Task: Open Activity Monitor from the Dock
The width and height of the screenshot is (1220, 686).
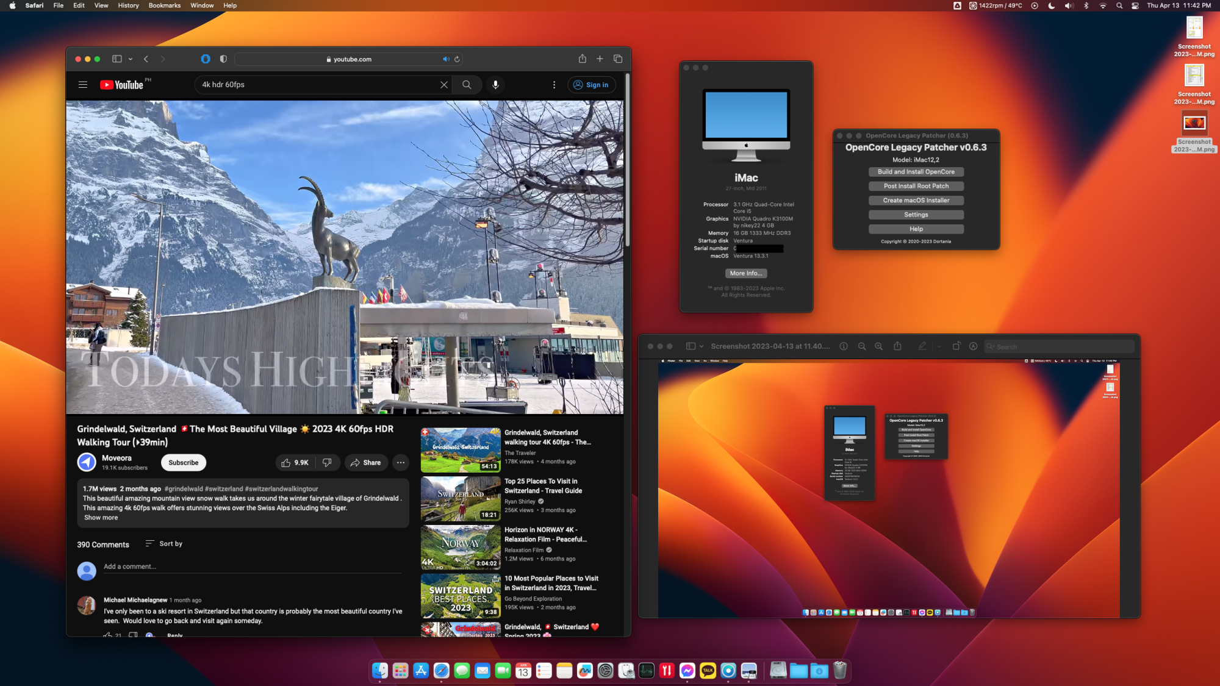Action: pos(647,671)
